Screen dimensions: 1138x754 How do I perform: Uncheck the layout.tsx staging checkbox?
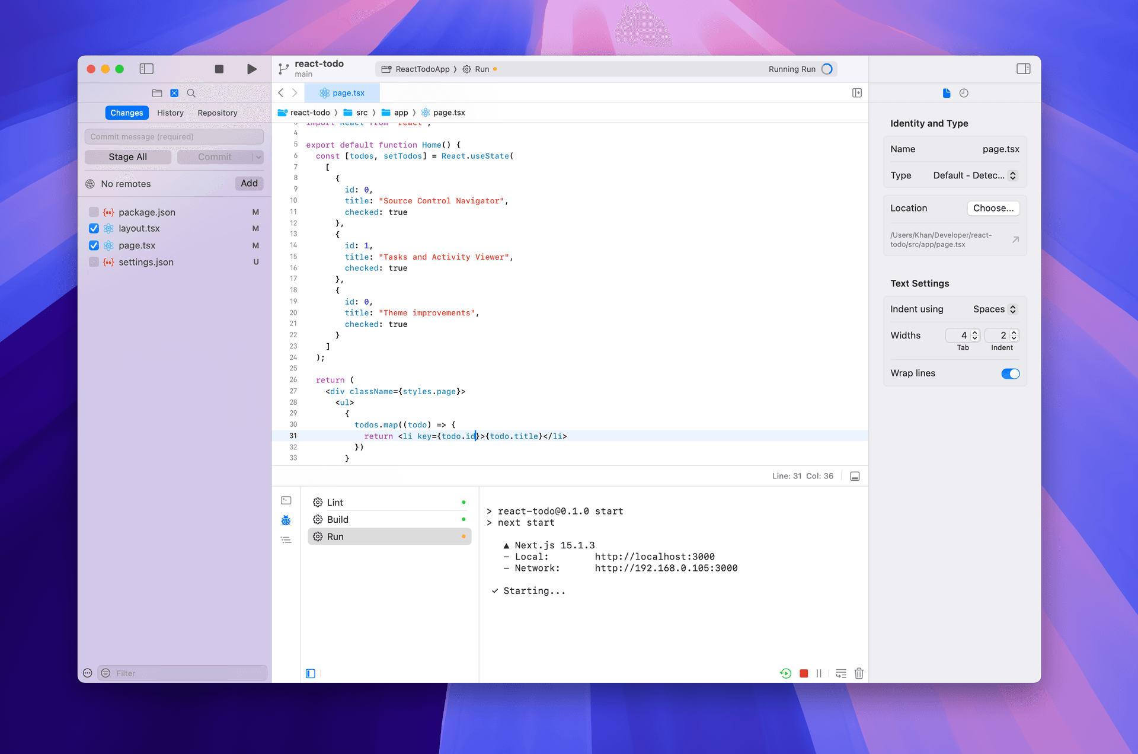click(94, 229)
